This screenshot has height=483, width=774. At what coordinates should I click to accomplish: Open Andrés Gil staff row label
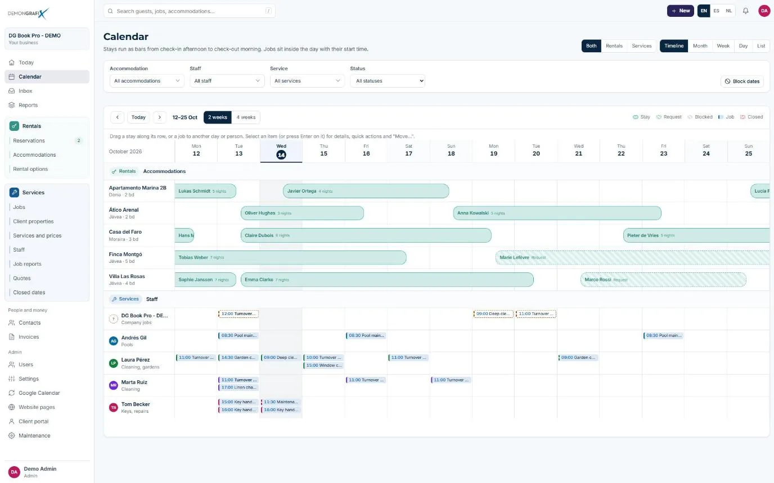point(139,341)
